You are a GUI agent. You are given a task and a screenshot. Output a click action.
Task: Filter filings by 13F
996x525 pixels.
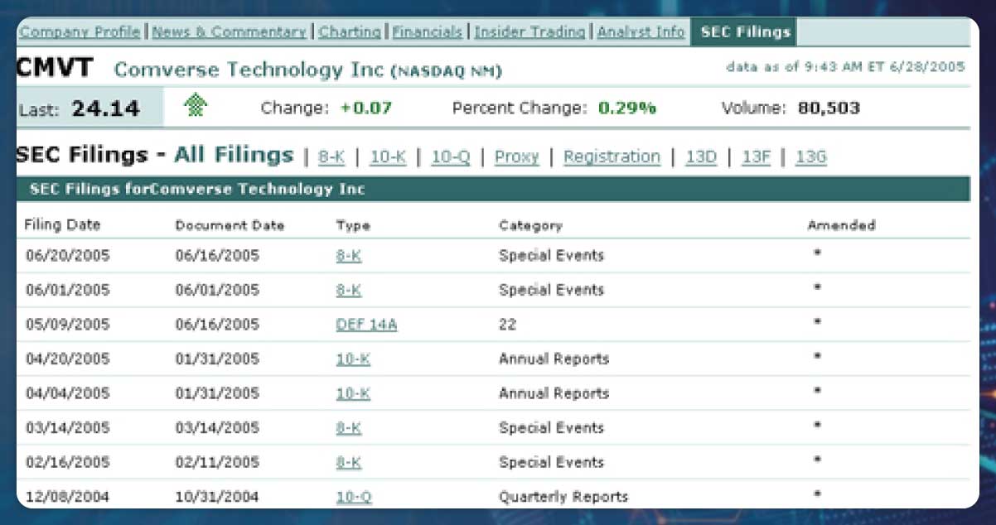tap(756, 157)
